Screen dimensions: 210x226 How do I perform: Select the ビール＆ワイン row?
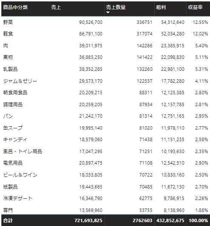(106, 175)
